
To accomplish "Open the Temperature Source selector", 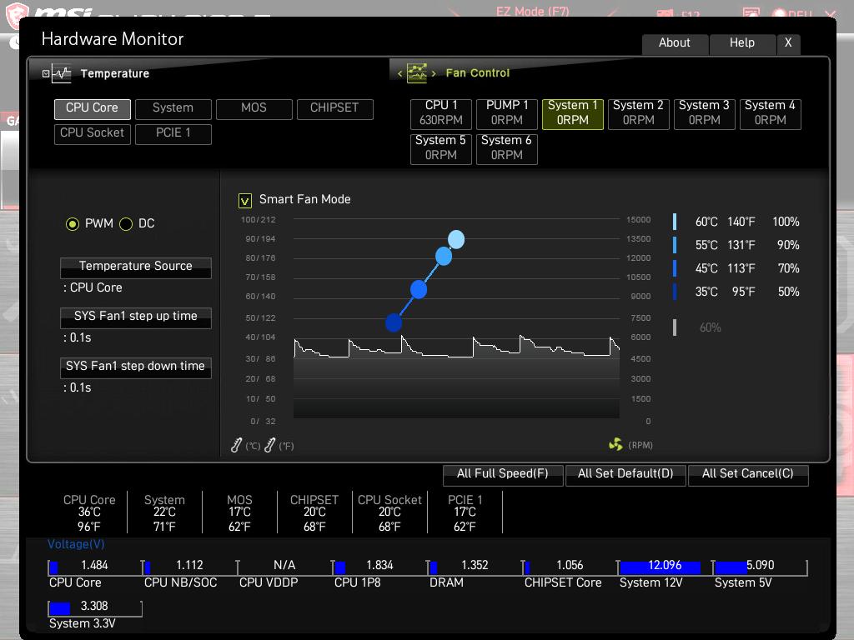I will click(136, 267).
